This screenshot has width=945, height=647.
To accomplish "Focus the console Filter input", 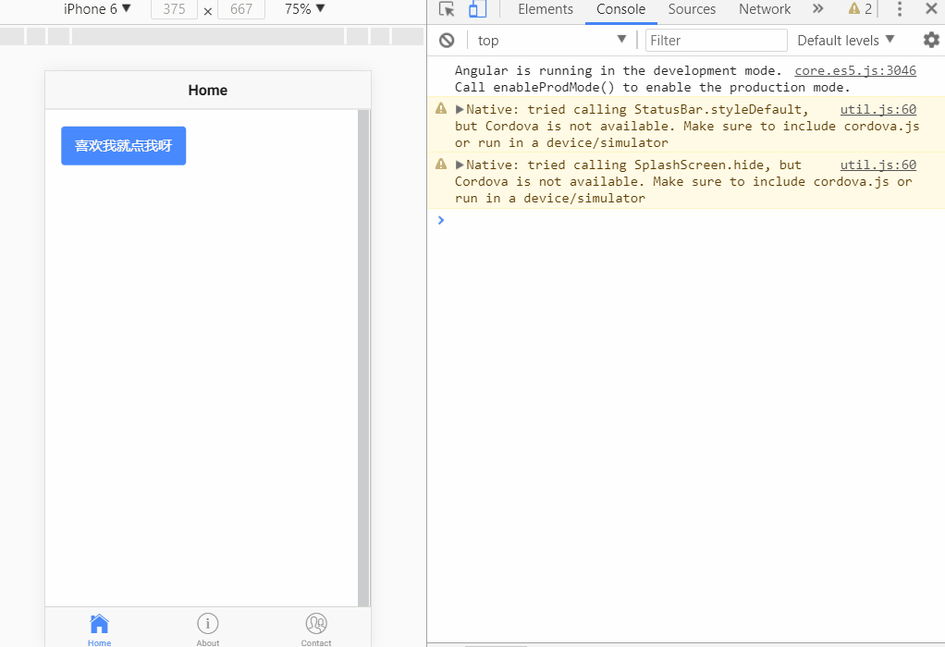I will 716,41.
